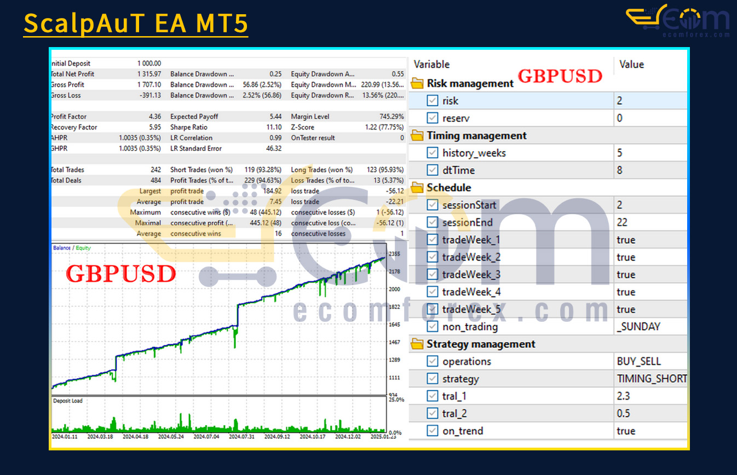Image resolution: width=737 pixels, height=475 pixels.
Task: Click the Recovery Factor value '5.95'
Action: tap(156, 128)
